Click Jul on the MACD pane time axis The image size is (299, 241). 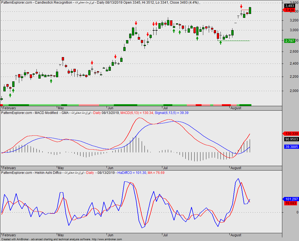[x=165, y=168]
